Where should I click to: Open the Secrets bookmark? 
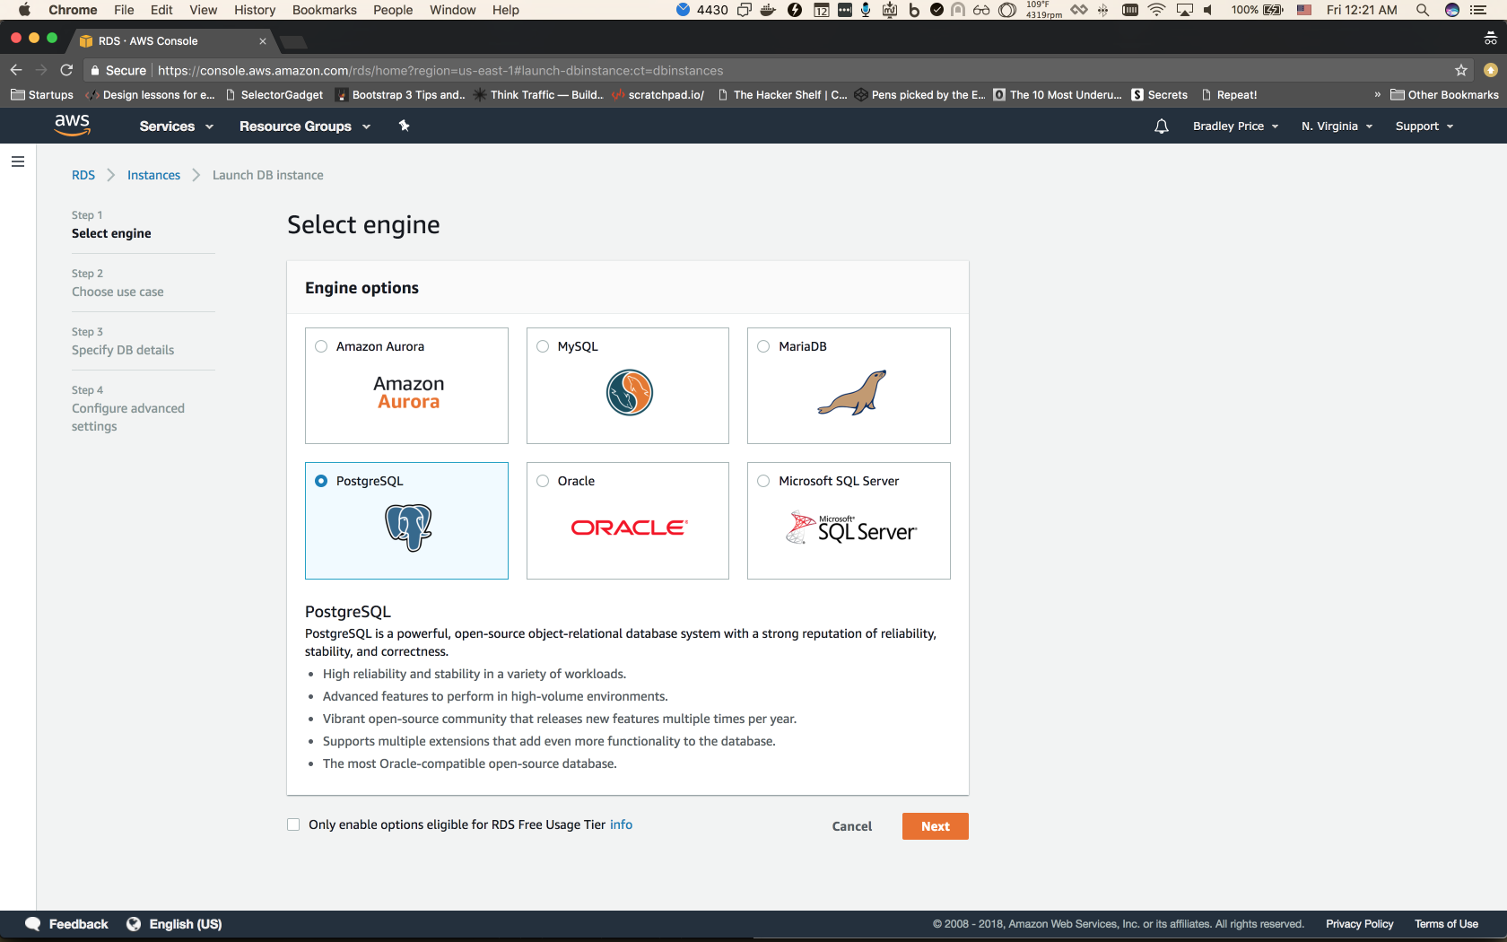point(1159,95)
